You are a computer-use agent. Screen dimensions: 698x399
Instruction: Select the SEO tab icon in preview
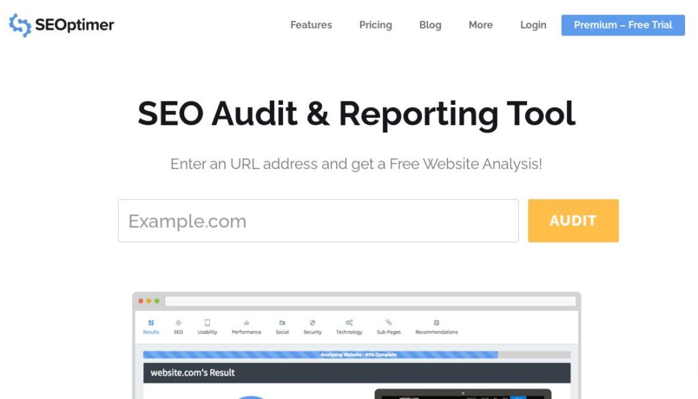(178, 323)
